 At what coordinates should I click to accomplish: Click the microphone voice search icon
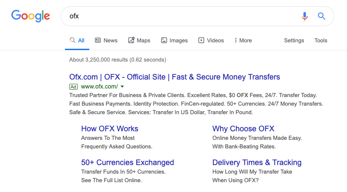[x=305, y=16]
